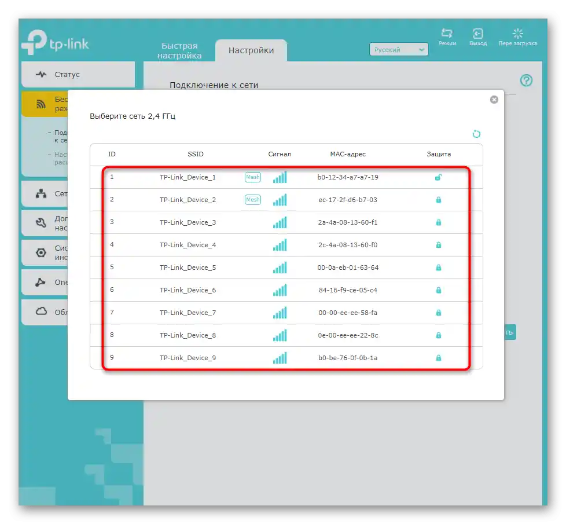Viewport: 566px width, 524px height.
Task: Click the network sidebar icon
Action: coord(41,193)
